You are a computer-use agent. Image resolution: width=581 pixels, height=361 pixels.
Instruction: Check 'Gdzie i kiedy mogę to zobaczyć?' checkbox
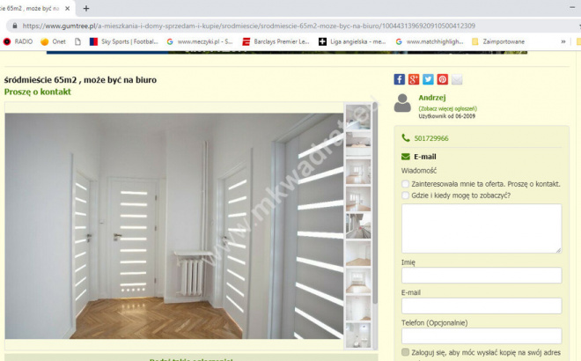click(405, 195)
